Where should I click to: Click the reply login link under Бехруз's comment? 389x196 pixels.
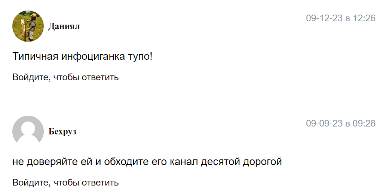(x=65, y=183)
